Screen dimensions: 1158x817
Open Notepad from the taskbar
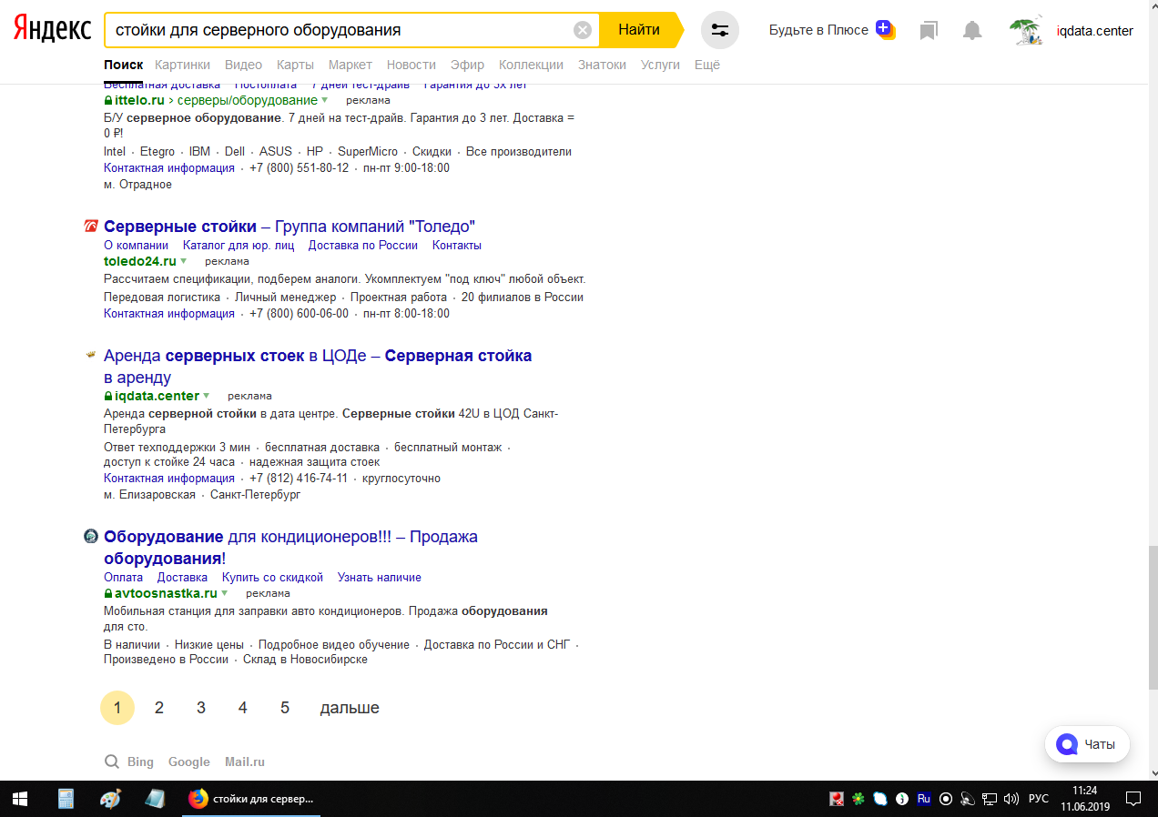tap(155, 799)
